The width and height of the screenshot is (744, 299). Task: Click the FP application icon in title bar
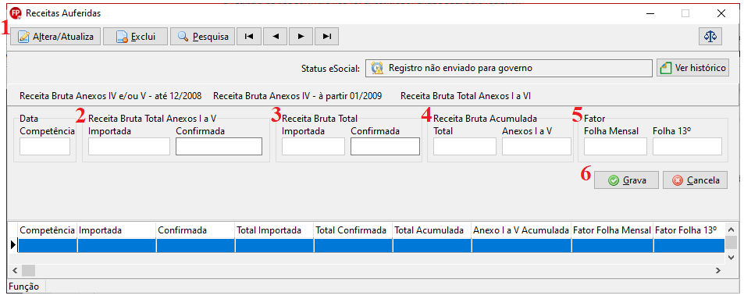click(16, 13)
